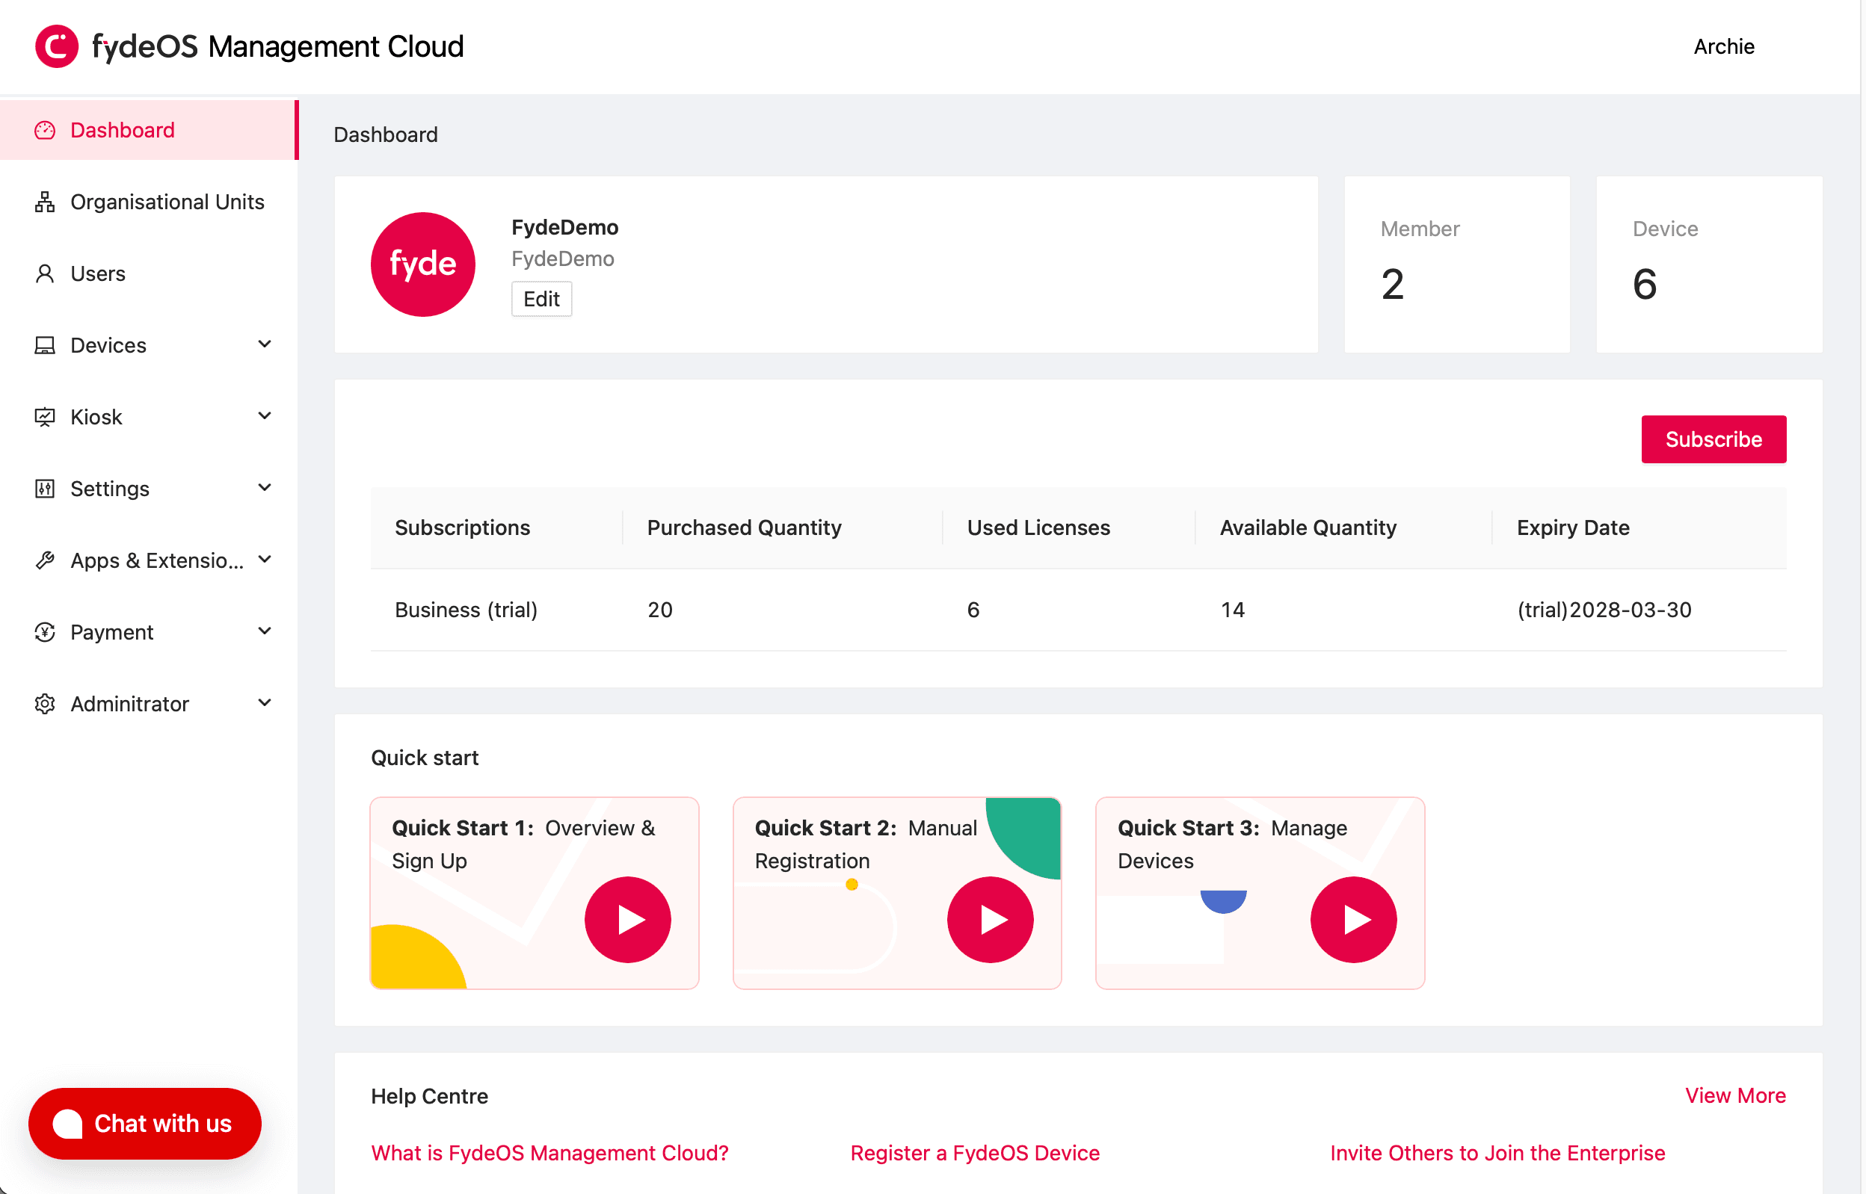
Task: Open the Chat with us widget
Action: 145,1124
